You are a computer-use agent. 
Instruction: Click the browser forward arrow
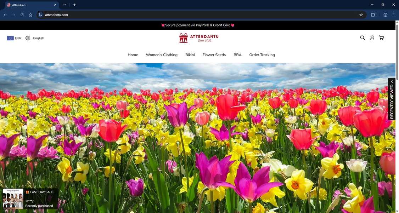pyautogui.click(x=13, y=15)
